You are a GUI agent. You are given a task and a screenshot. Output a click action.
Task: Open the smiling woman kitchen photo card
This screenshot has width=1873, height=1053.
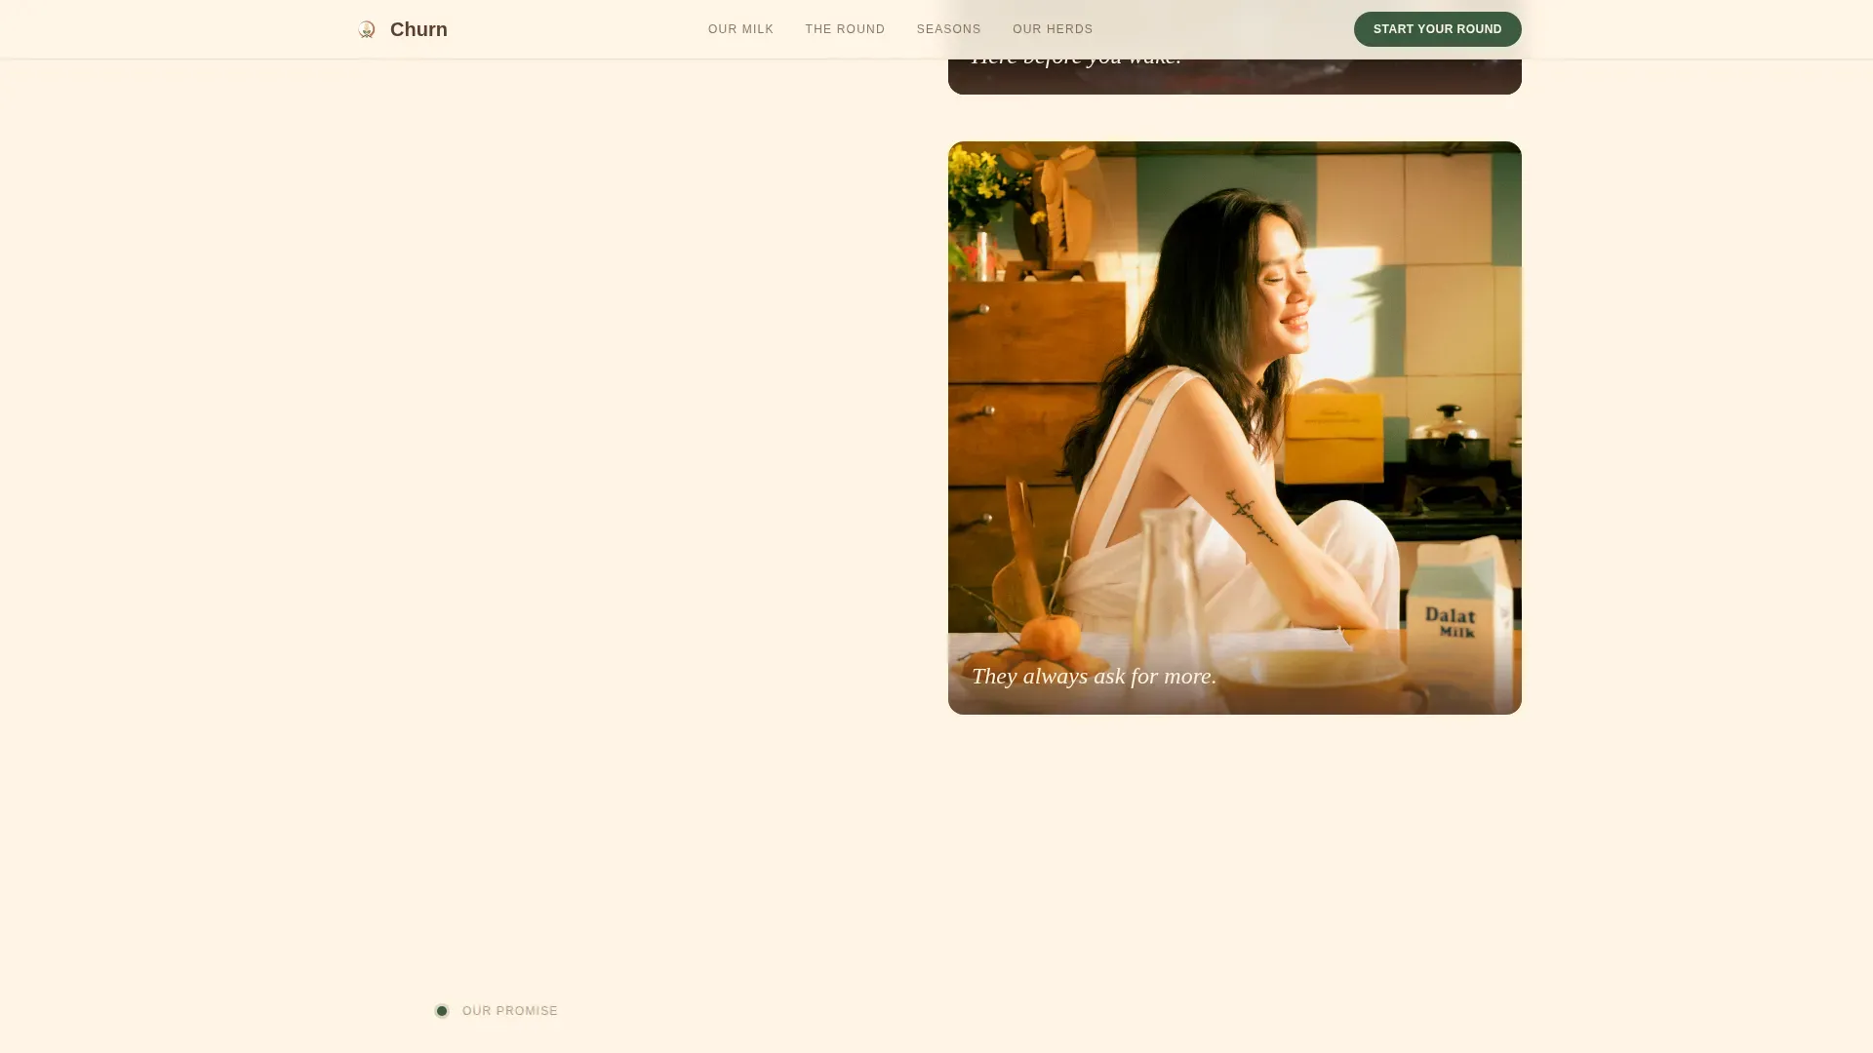(1234, 427)
